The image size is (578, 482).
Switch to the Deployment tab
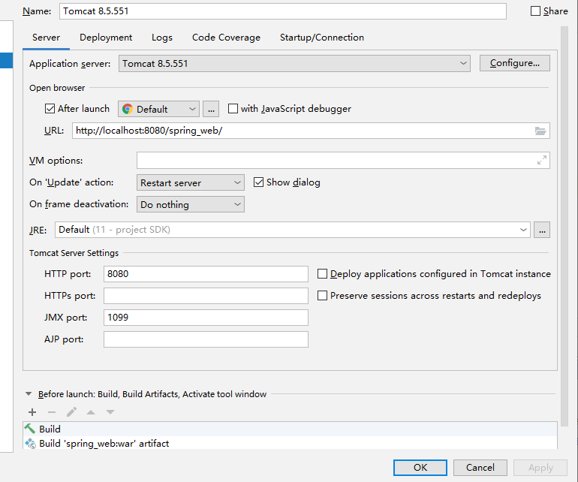(x=106, y=38)
